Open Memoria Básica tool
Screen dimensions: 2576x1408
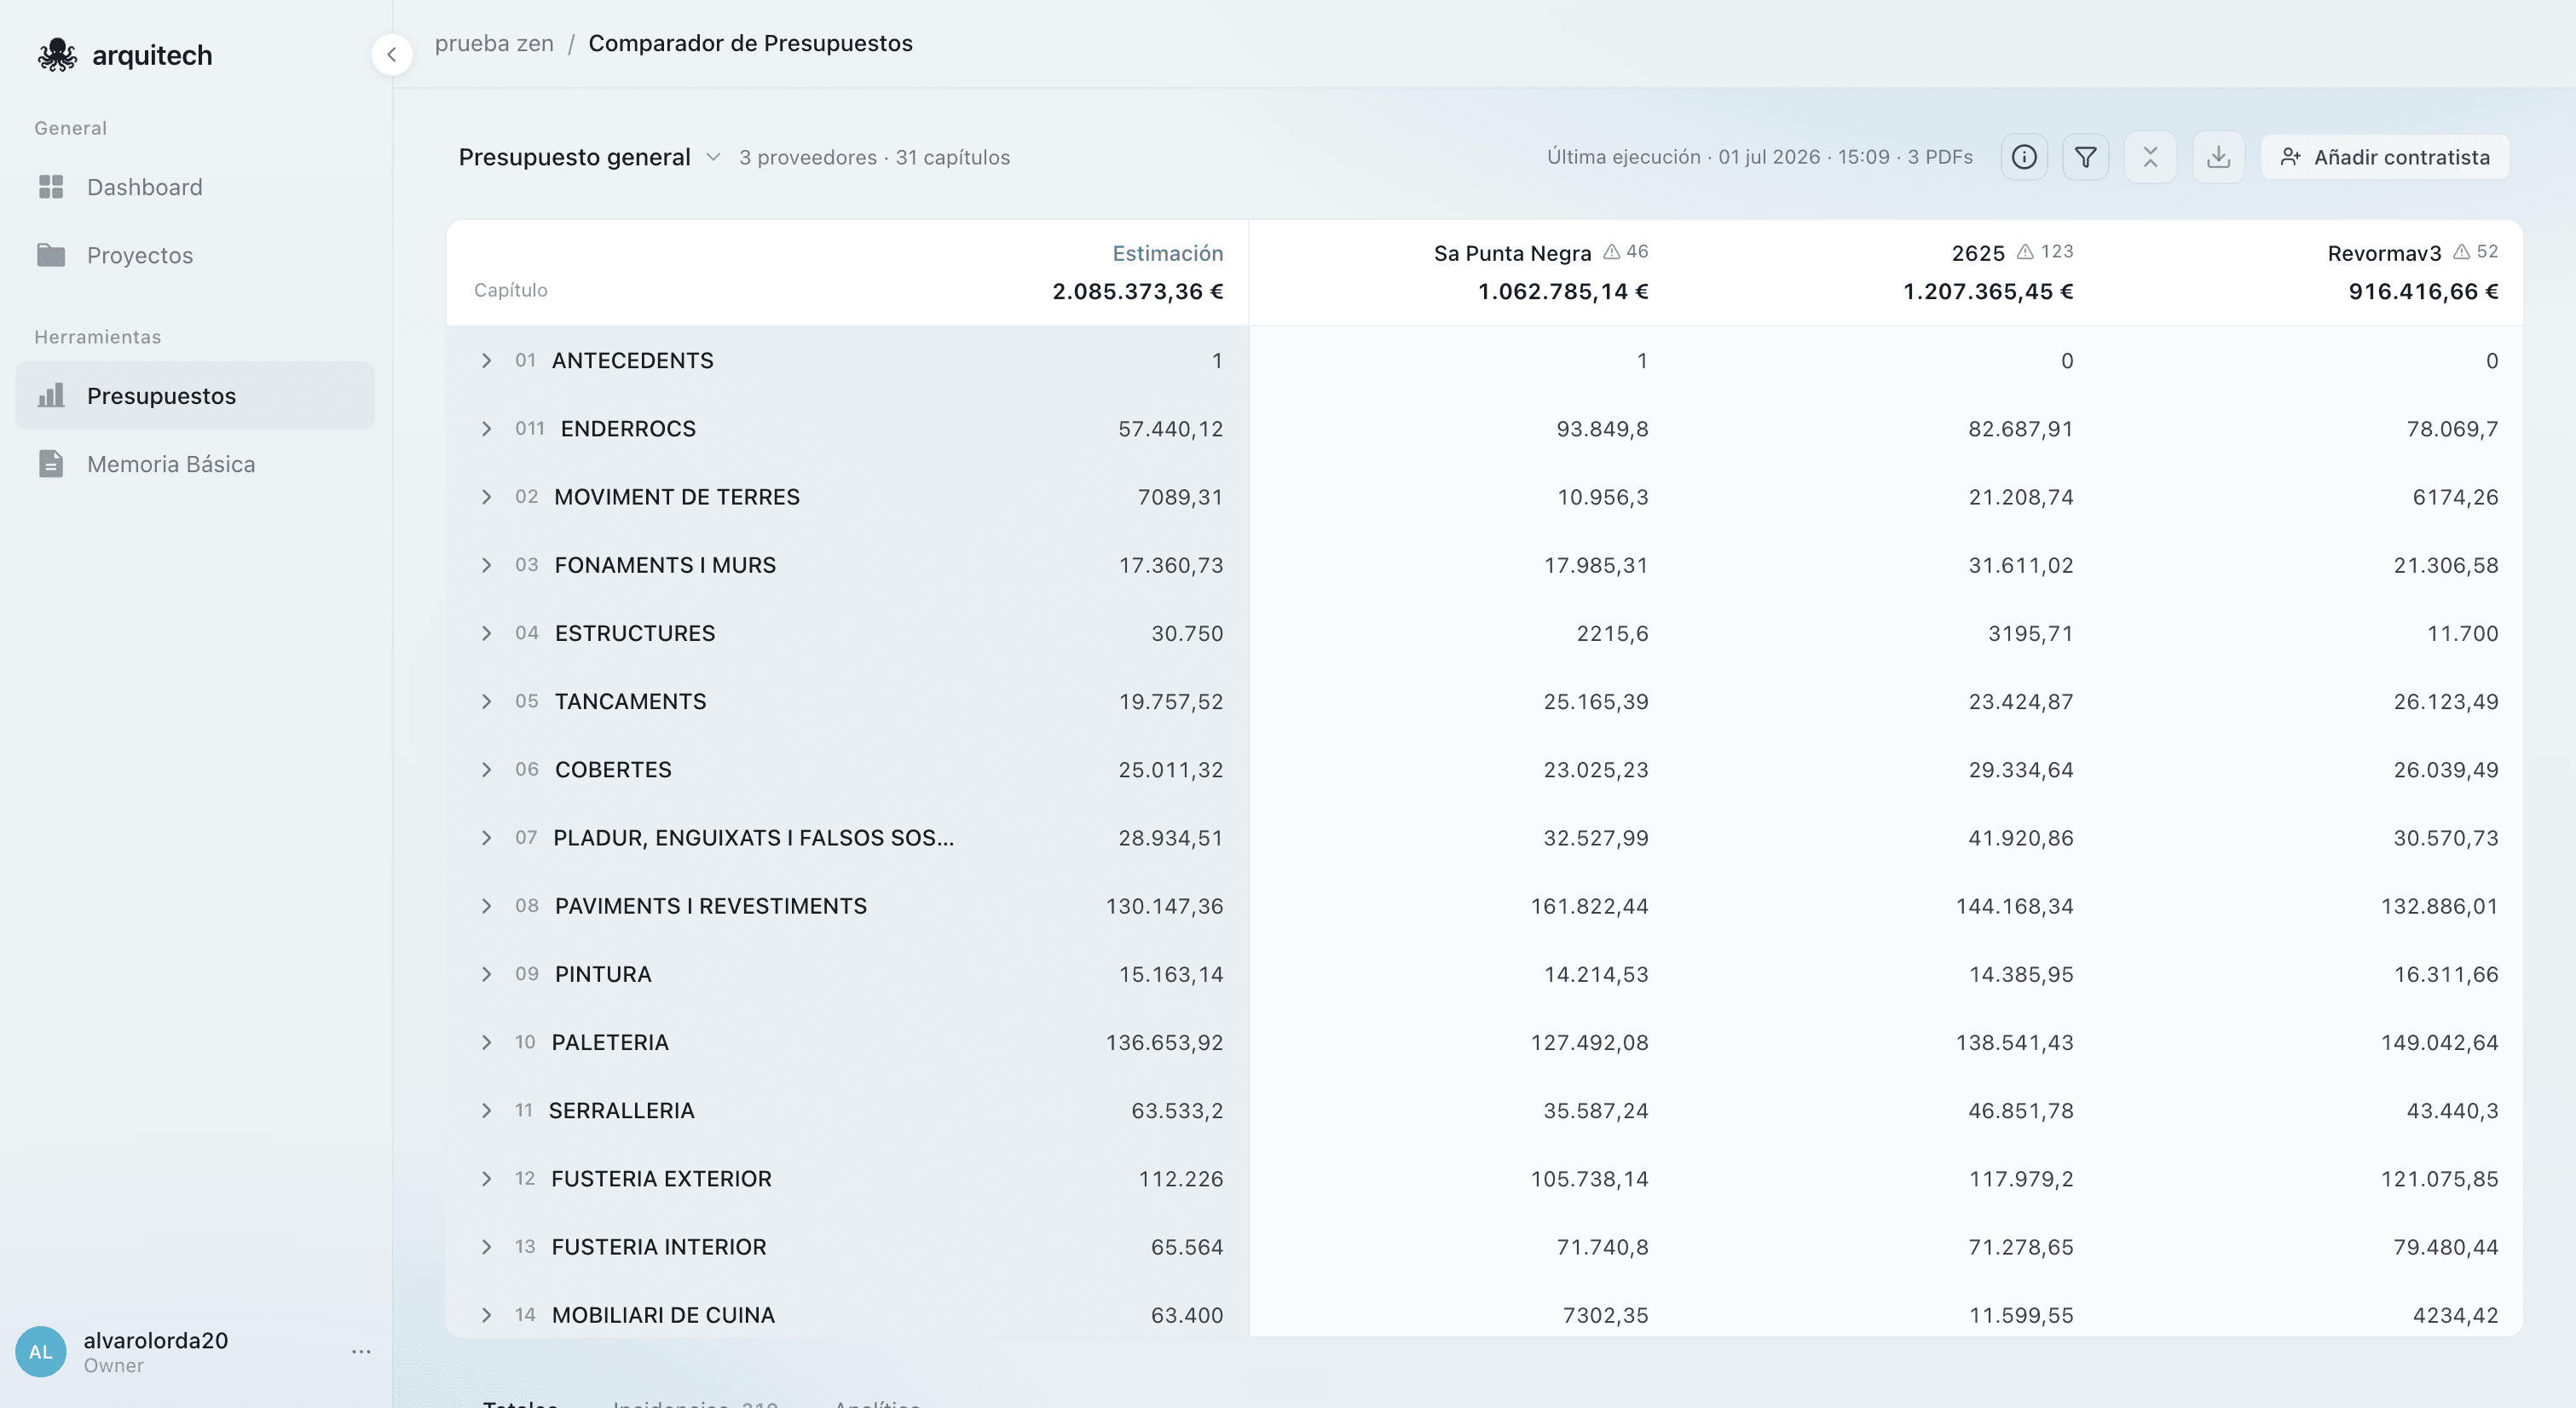tap(195, 464)
